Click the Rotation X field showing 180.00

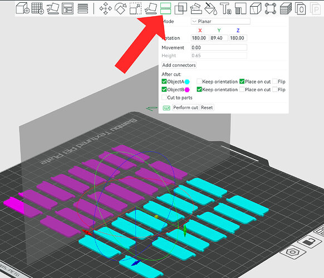(x=200, y=38)
